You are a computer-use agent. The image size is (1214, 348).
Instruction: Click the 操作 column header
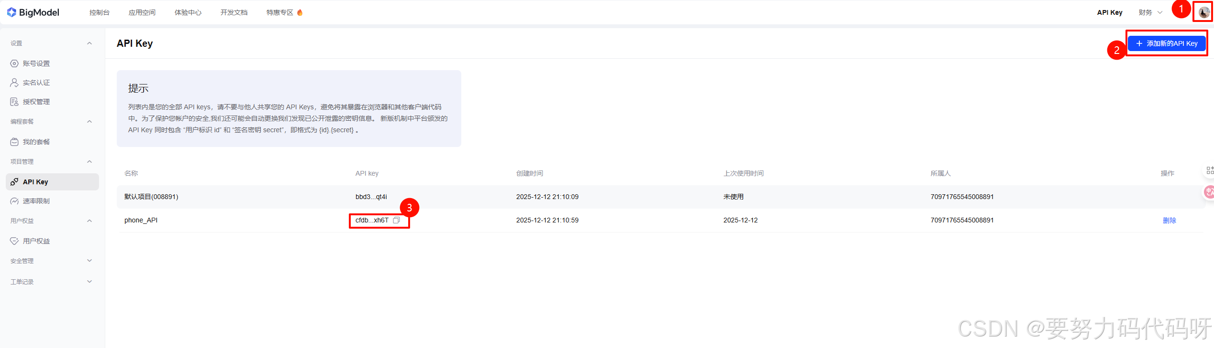(1168, 173)
